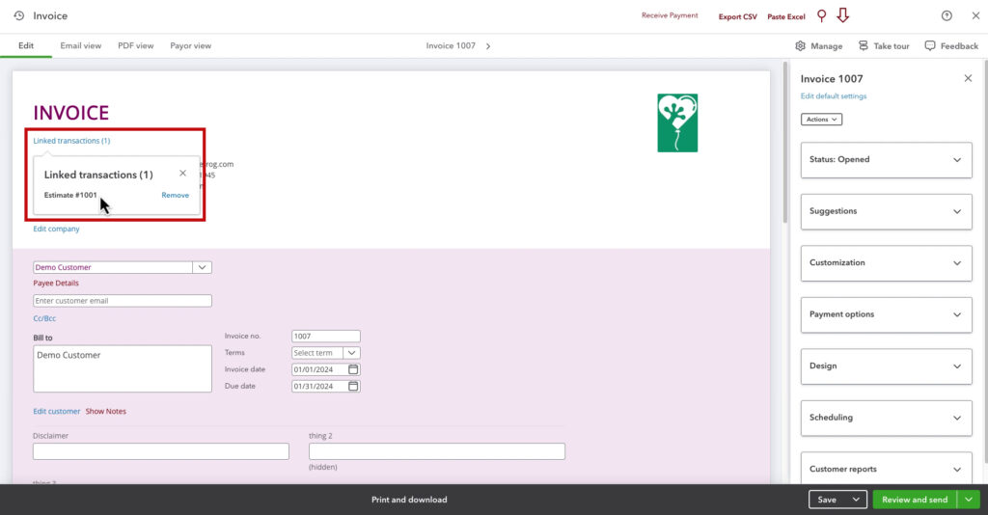Open the help question mark icon
This screenshot has height=515, width=988.
point(947,15)
